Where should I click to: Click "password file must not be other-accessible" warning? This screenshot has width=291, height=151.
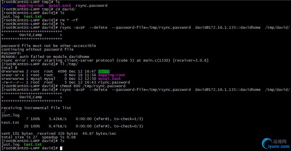click(49, 46)
